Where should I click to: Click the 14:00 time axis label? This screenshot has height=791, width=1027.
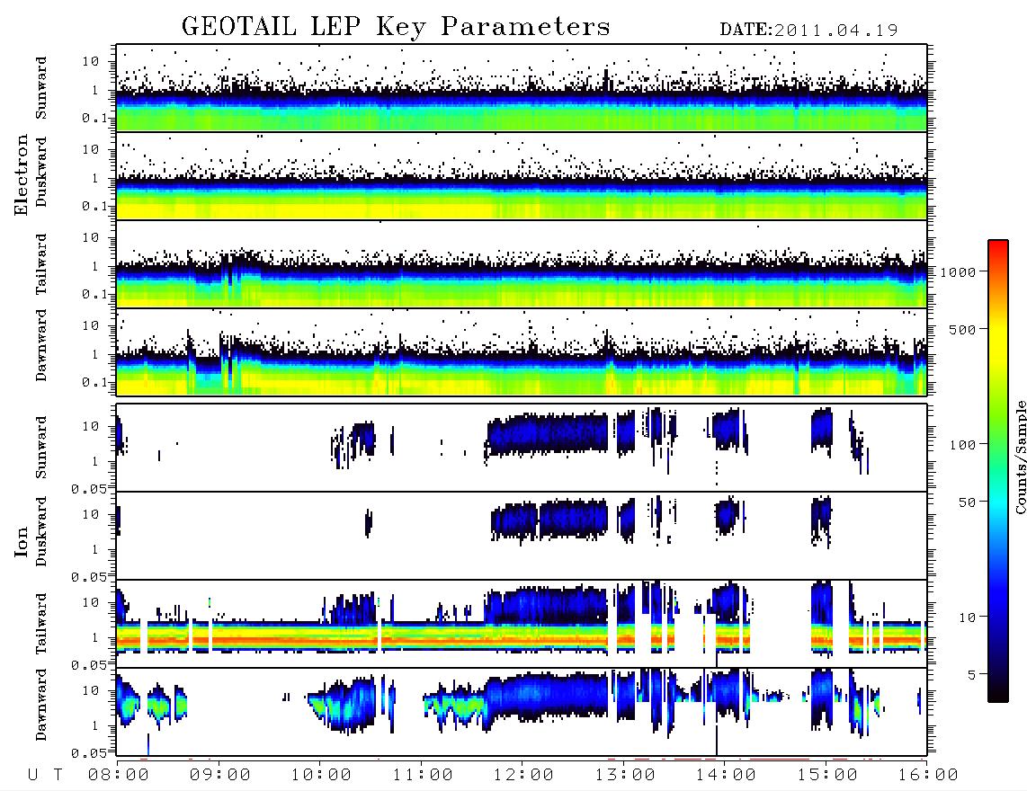pyautogui.click(x=726, y=775)
